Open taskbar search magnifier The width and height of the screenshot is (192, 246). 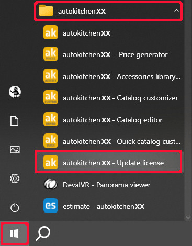click(x=43, y=233)
